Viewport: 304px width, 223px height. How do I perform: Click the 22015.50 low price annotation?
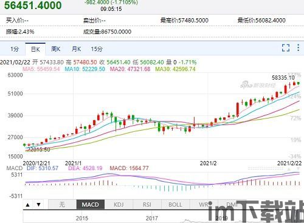tap(38, 149)
